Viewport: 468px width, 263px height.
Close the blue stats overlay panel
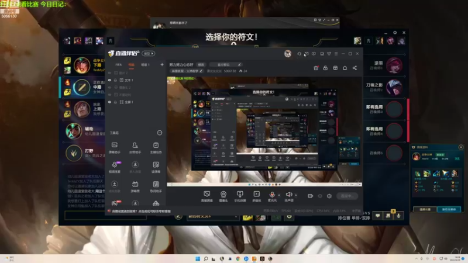pyautogui.click(x=461, y=147)
